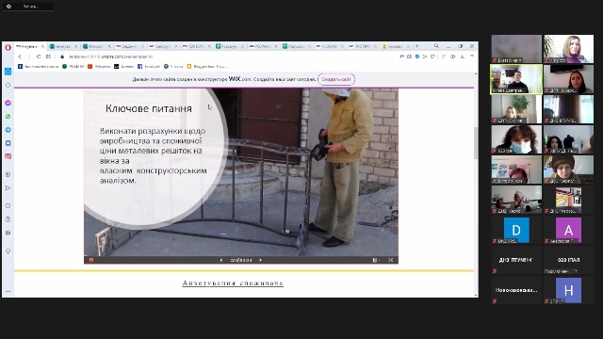Select the highlighted active speaker video thumbnail
Screen dimensions: 603x339
516,79
